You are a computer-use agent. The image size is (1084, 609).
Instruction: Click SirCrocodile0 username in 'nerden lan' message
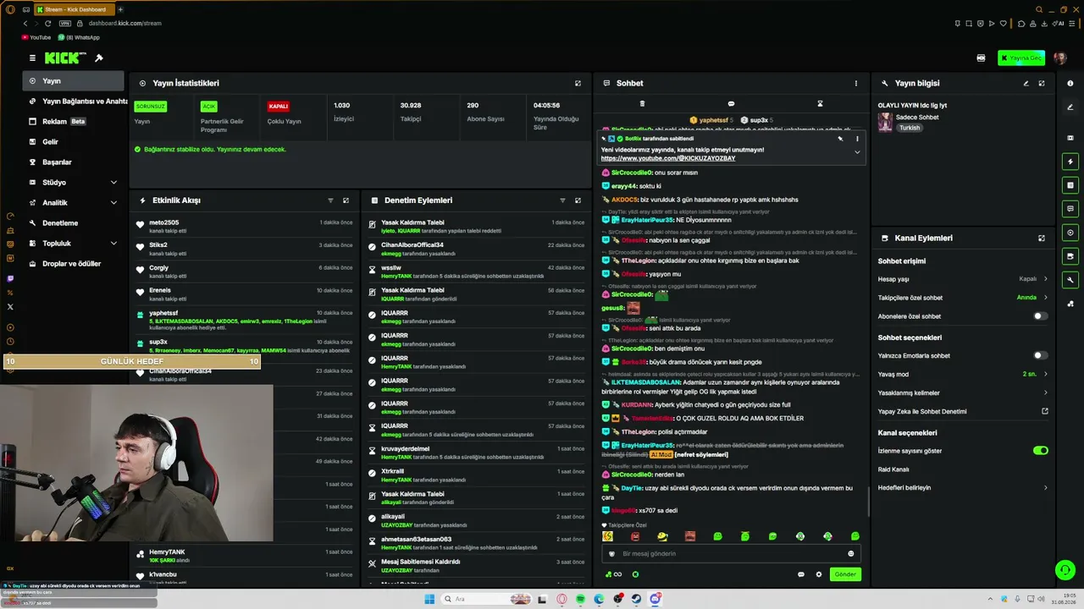click(x=632, y=475)
